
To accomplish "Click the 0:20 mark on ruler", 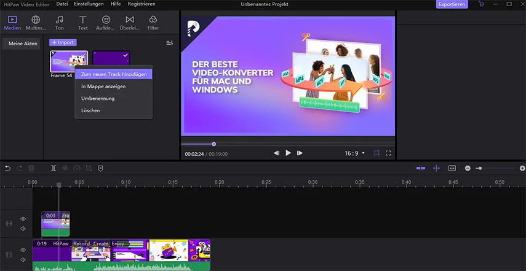I will (x=220, y=182).
